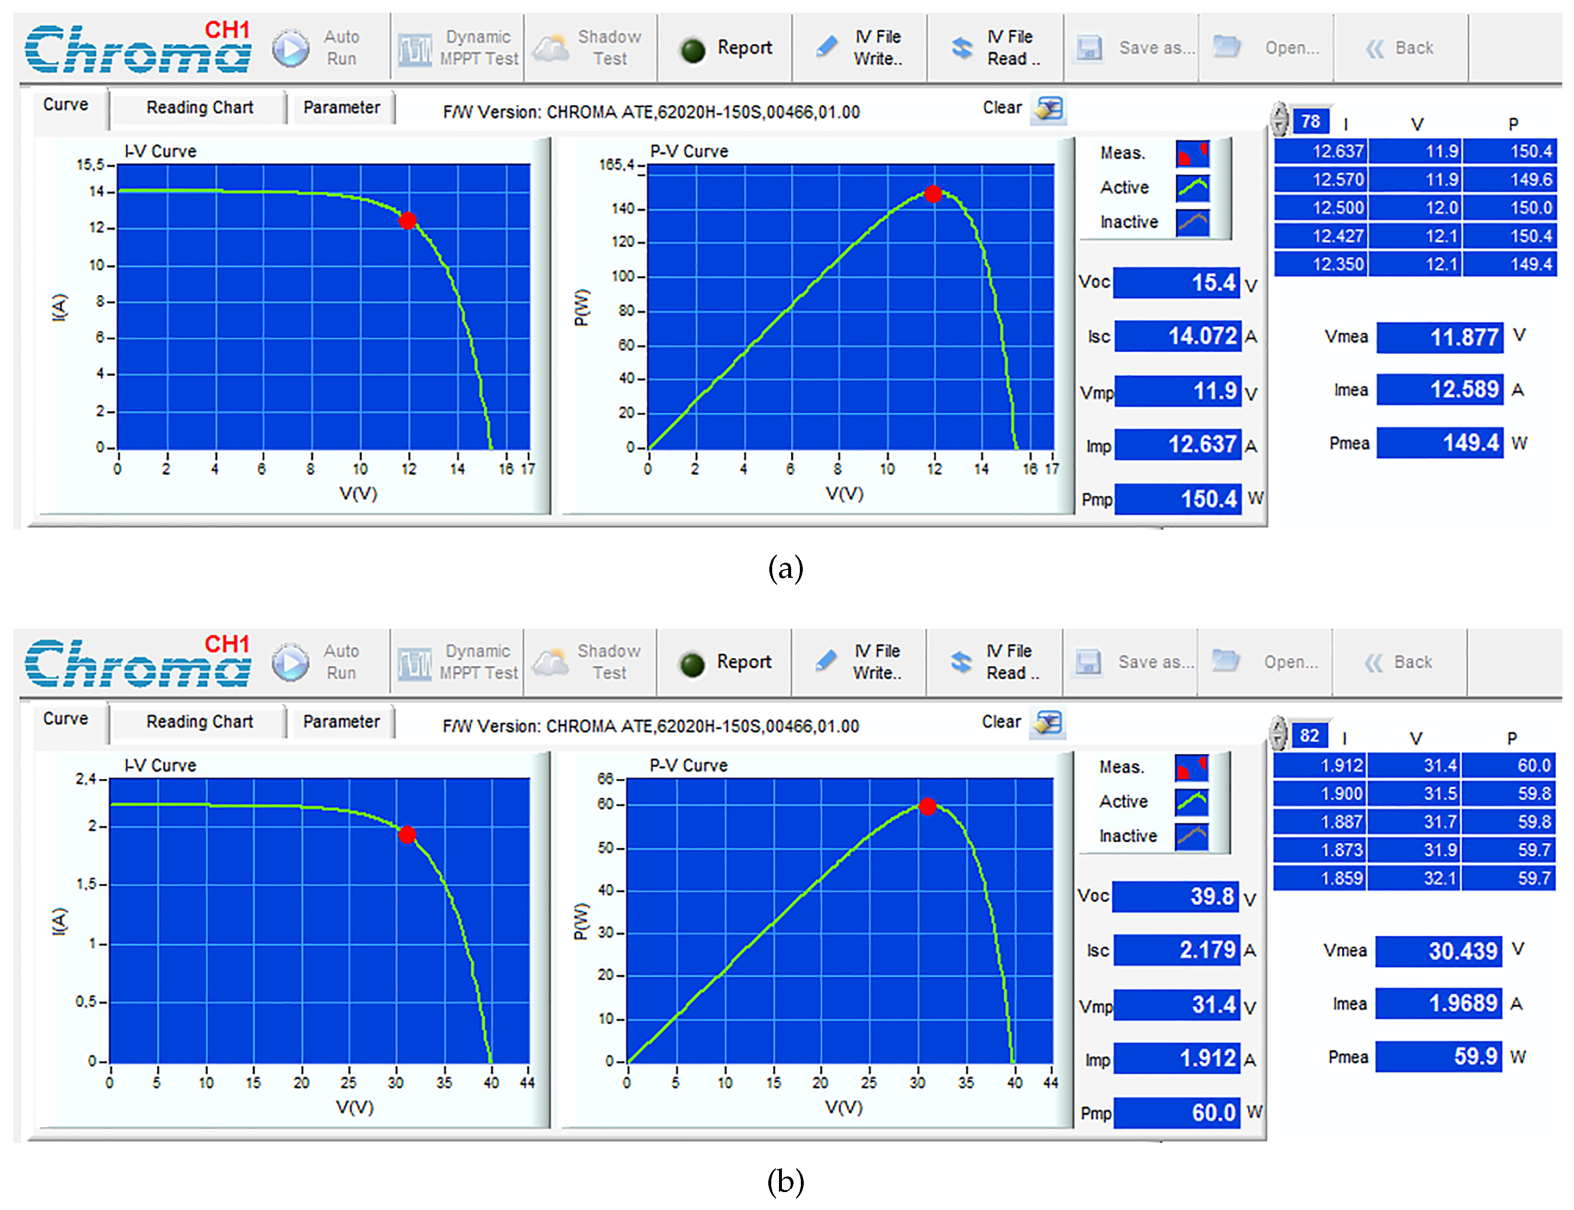This screenshot has width=1574, height=1210.
Task: Go Back using chevron icon in panel (a)
Action: [1374, 48]
